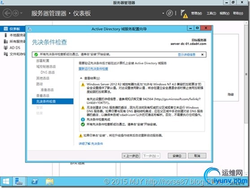Open PowerShell from the taskbar
Screen dimensions: 250x188
[x=35, y=182]
